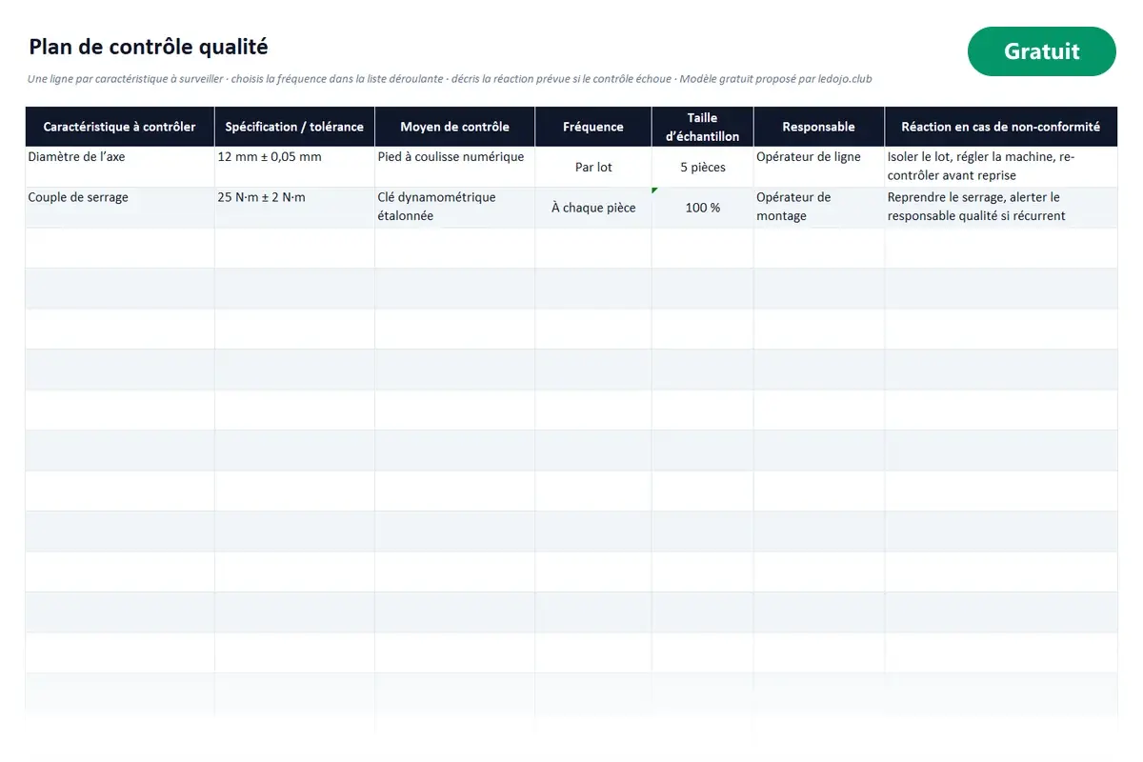Click the 'Fréquence' column header
The image size is (1143, 762).
(593, 127)
